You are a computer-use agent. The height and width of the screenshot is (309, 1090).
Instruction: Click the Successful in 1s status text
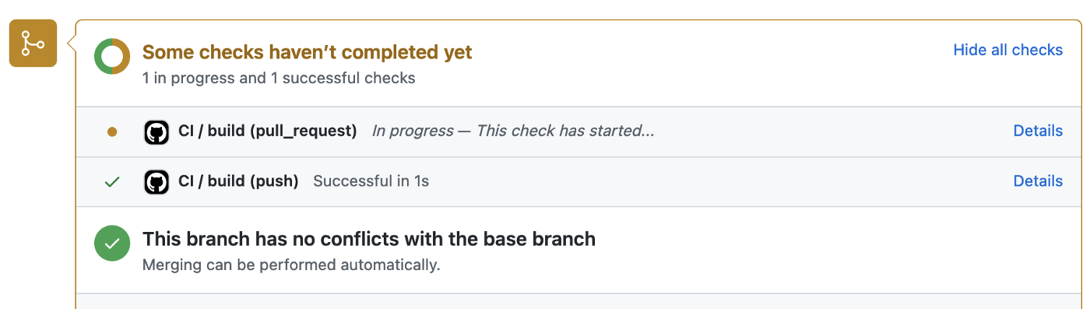click(x=371, y=181)
